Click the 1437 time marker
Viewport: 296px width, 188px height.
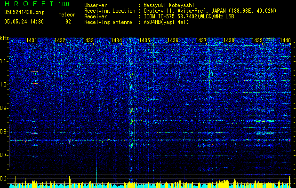pos(201,40)
